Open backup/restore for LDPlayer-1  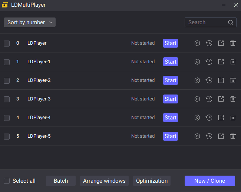pos(209,62)
